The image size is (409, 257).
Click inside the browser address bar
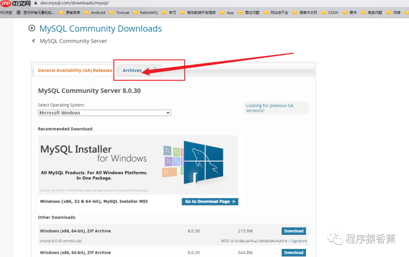point(114,3)
